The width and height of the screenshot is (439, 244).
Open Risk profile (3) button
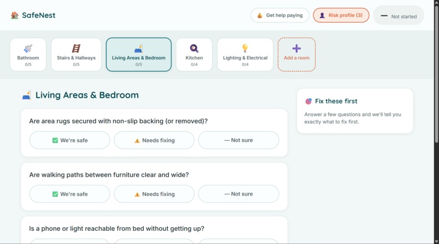(x=341, y=15)
